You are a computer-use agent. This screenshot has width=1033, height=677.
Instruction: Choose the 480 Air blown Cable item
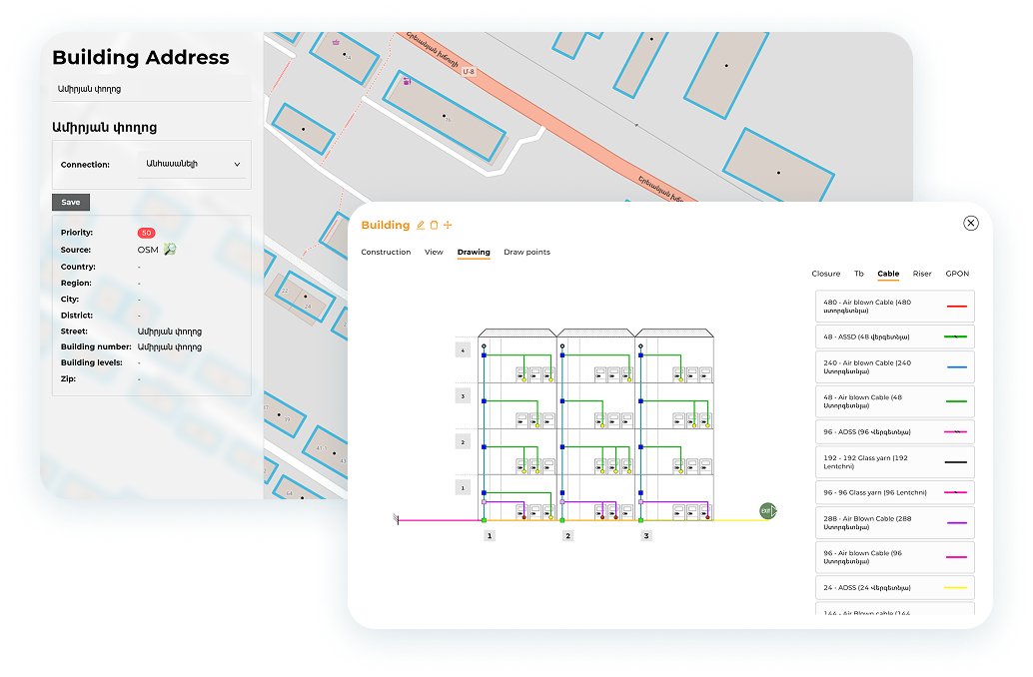point(894,307)
